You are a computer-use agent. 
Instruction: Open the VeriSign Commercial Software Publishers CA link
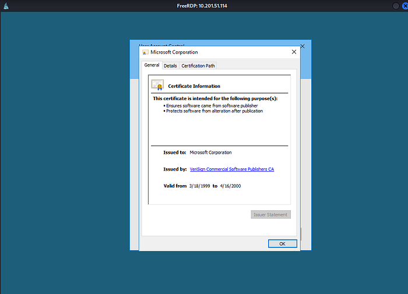pyautogui.click(x=232, y=169)
